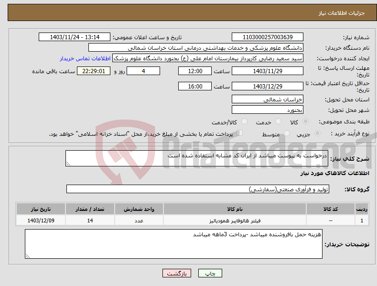Click remaining time field 22:29:01
The height and width of the screenshot is (286, 377).
click(94, 71)
